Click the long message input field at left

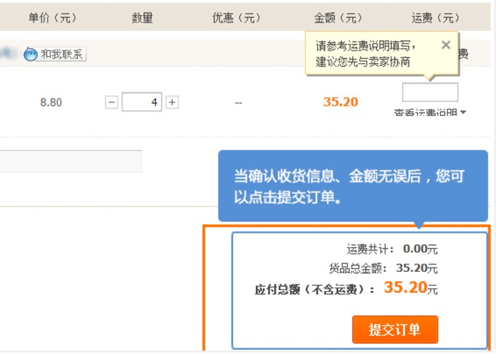click(x=71, y=161)
